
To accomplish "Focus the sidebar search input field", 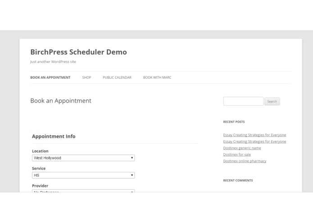I will 243,101.
